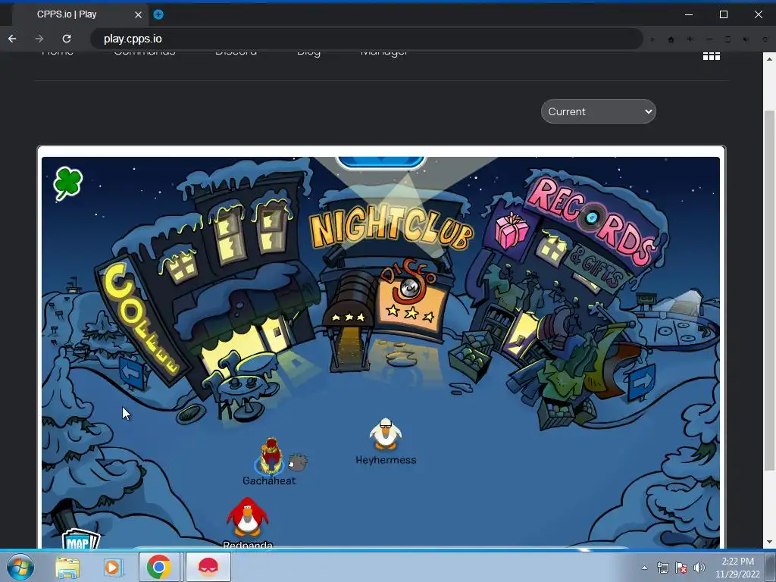Click the blue left arrow sign near the Coffee shop

[131, 373]
